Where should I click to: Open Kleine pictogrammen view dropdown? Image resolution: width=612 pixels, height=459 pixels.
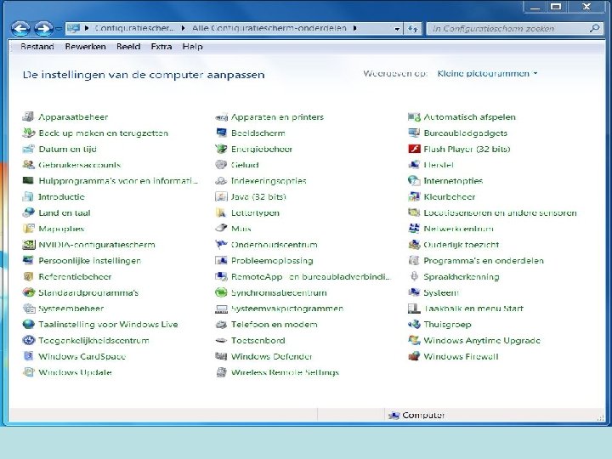487,73
